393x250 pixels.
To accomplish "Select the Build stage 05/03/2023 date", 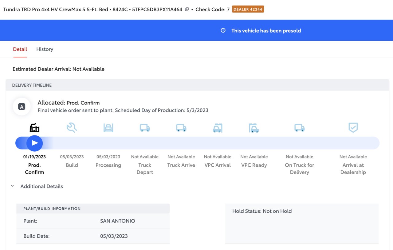I will [72, 157].
